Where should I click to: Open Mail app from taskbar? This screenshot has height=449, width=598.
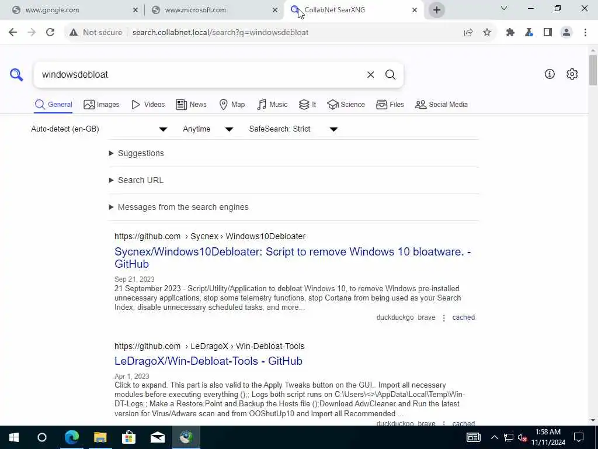pyautogui.click(x=157, y=437)
